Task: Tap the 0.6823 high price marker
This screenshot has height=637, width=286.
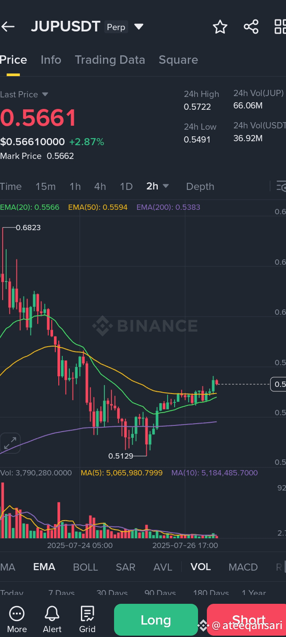Action: (x=28, y=228)
